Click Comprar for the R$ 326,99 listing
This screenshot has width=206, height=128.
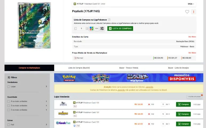(183, 114)
